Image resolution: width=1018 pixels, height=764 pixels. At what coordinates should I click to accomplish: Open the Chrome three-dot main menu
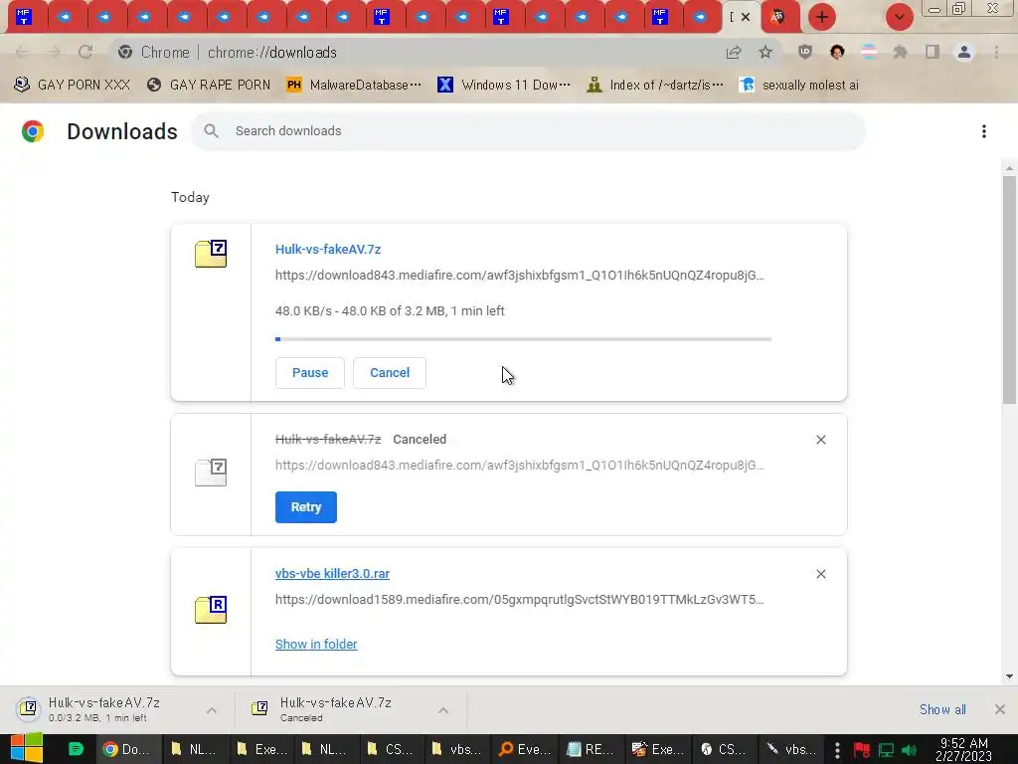996,52
